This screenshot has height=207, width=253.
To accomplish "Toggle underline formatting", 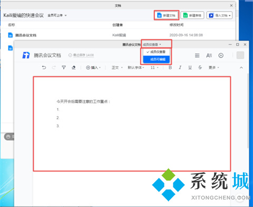I will tap(190, 68).
